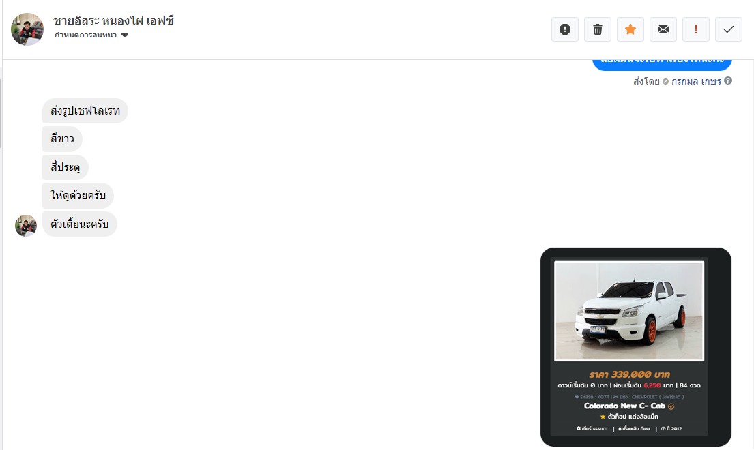
Task: Click the customer's header profile picture
Action: 27,29
